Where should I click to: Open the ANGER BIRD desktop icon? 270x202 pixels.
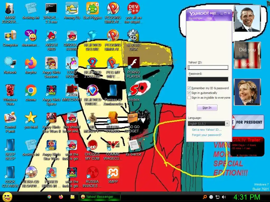pos(51,40)
